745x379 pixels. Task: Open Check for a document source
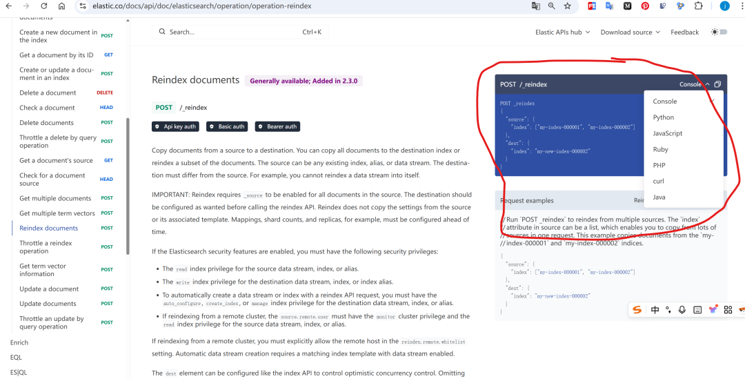pyautogui.click(x=52, y=179)
